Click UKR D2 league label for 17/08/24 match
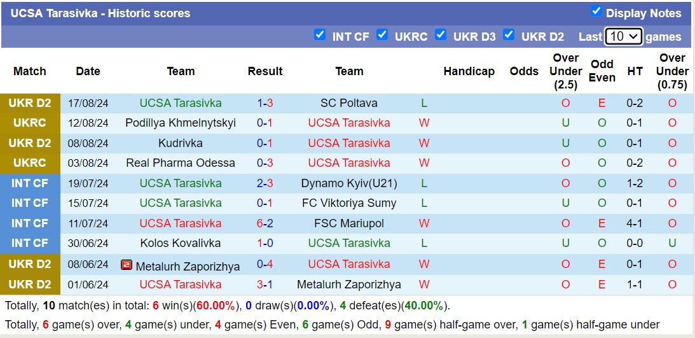The width and height of the screenshot is (695, 338). [x=30, y=103]
